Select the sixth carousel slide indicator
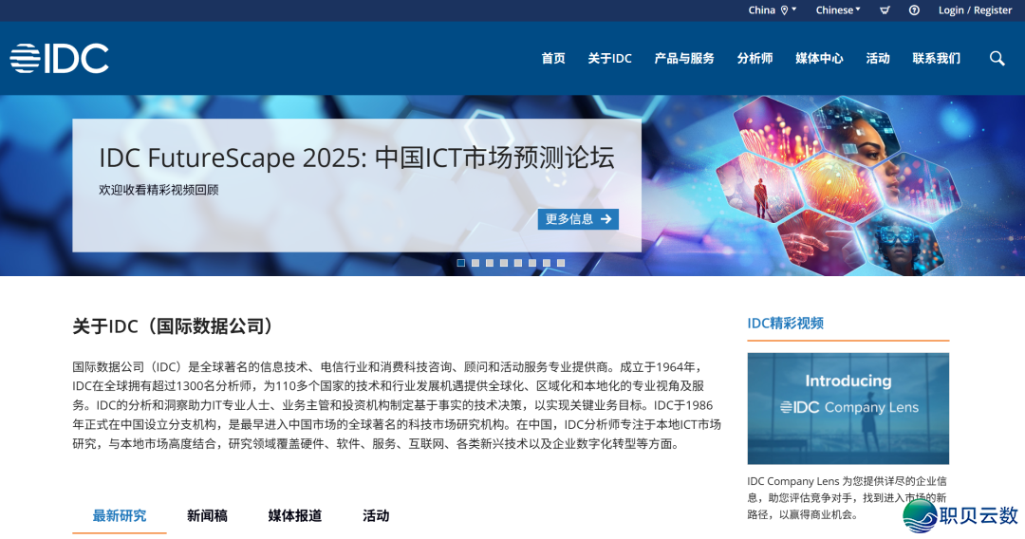This screenshot has width=1025, height=539. 532,263
